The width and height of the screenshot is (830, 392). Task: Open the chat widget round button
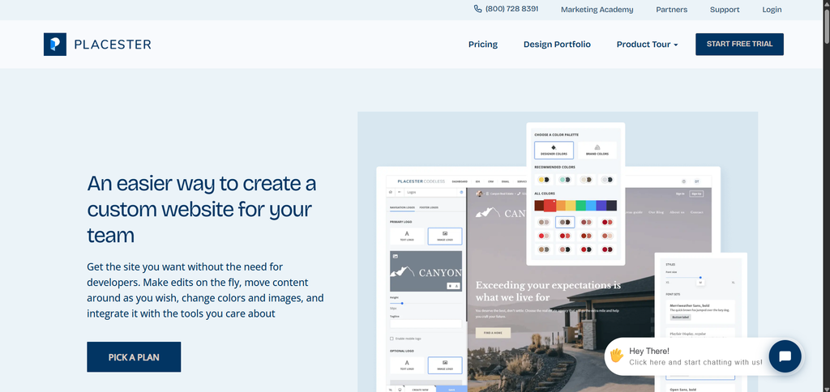pos(785,356)
